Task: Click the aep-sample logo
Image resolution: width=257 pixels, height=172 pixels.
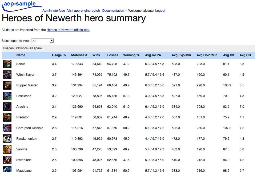Action: (x=21, y=6)
